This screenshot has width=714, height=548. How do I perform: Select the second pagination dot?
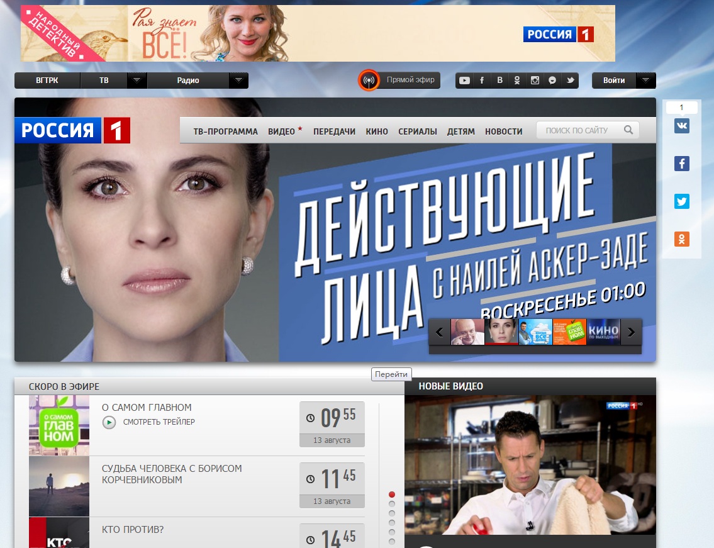tap(392, 504)
